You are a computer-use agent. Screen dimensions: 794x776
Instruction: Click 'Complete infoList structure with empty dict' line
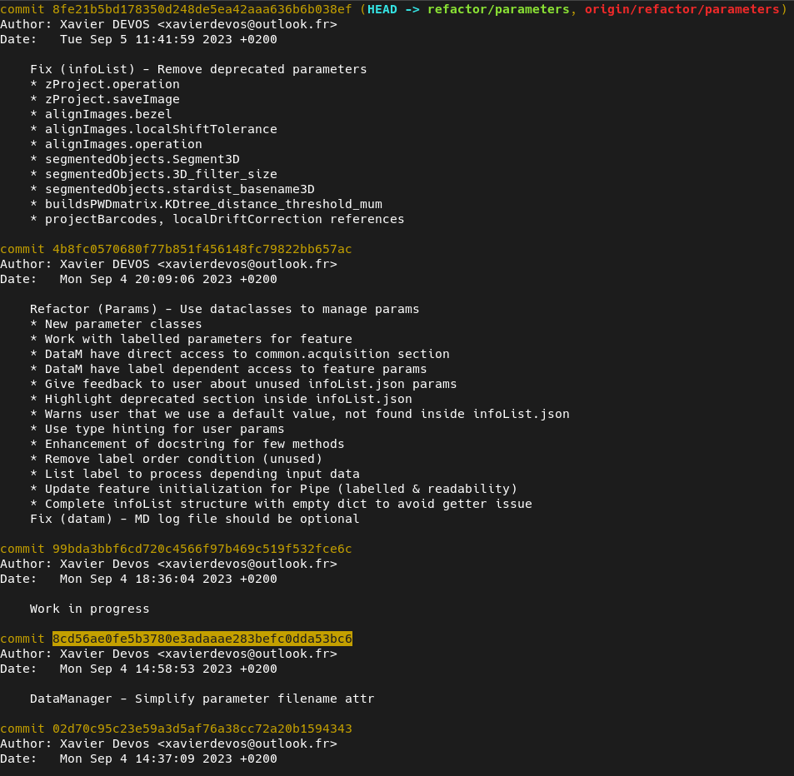(281, 505)
